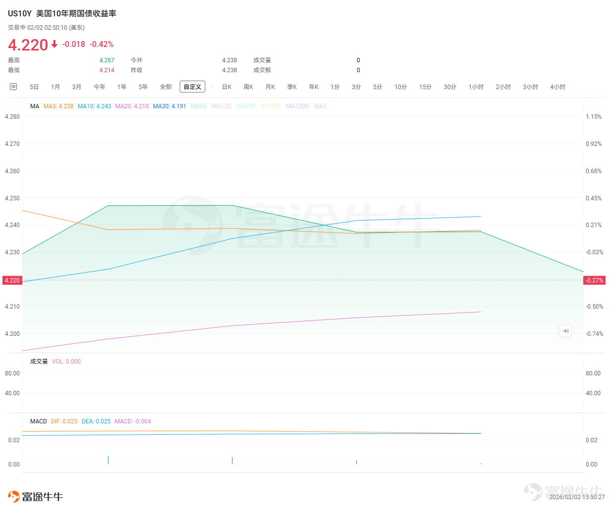This screenshot has height=510, width=613.
Task: Select the 1月 range tab
Action: click(x=55, y=87)
